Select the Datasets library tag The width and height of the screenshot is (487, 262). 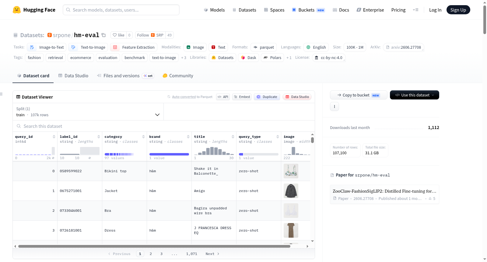click(x=222, y=58)
